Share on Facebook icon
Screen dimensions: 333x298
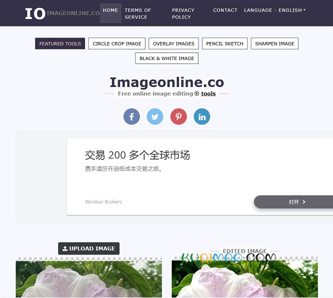pyautogui.click(x=131, y=116)
